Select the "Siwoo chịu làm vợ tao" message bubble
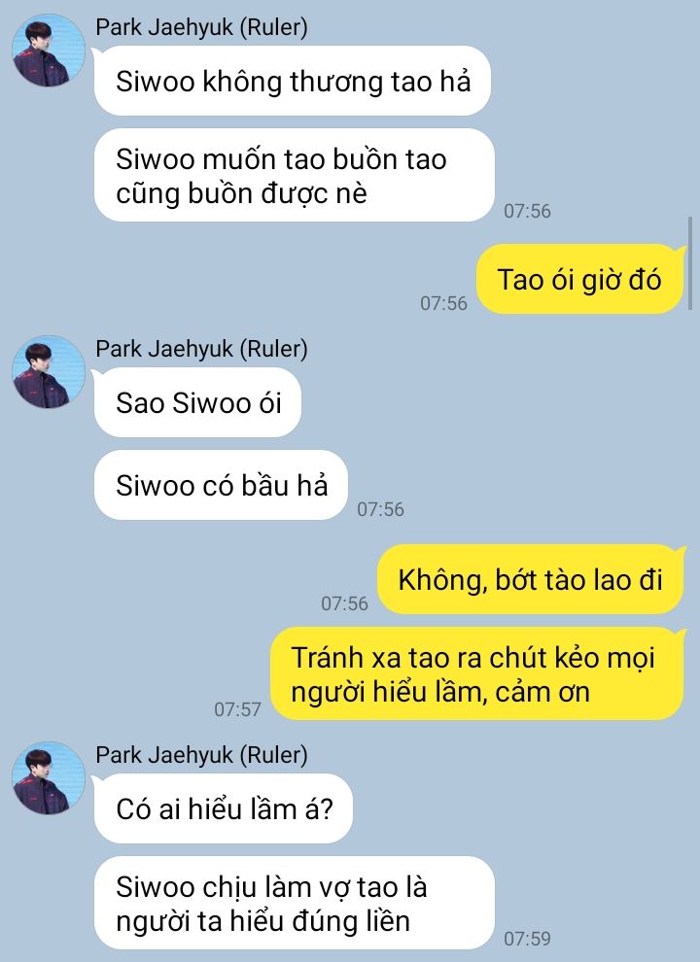Screen dimensions: 700x962 pos(295,903)
